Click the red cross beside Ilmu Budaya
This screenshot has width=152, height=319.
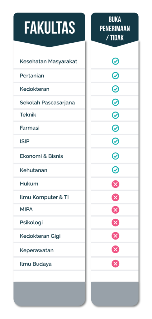pos(115,264)
